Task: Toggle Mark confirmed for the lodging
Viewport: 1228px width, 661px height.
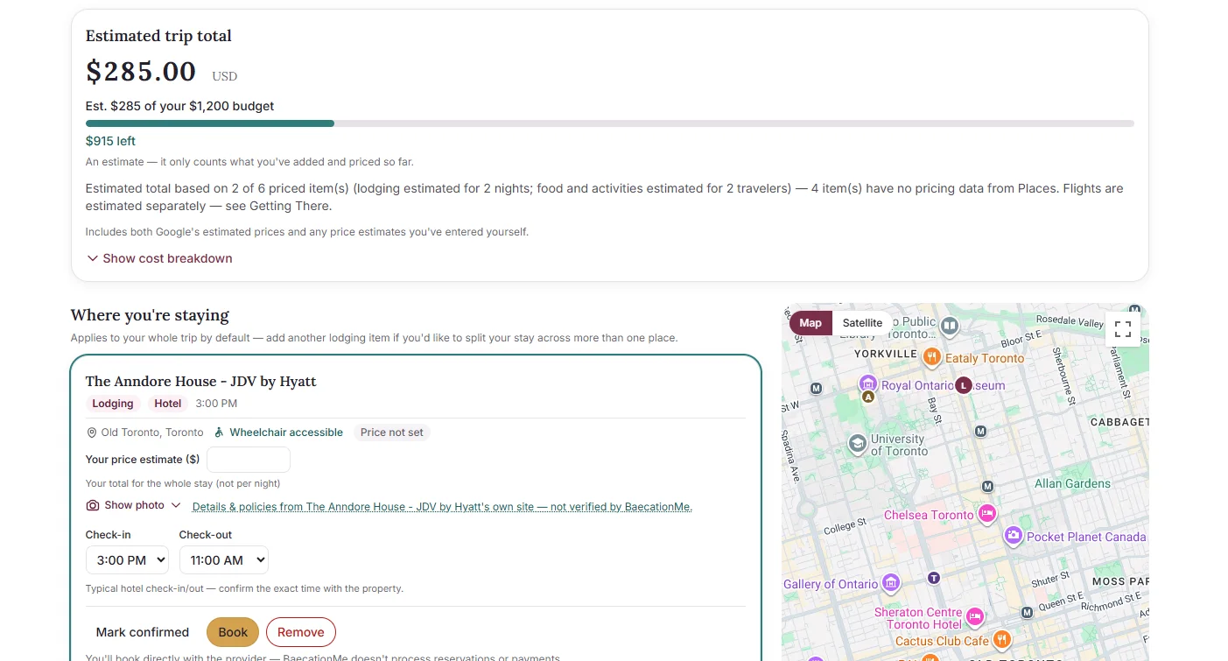Action: pos(143,632)
